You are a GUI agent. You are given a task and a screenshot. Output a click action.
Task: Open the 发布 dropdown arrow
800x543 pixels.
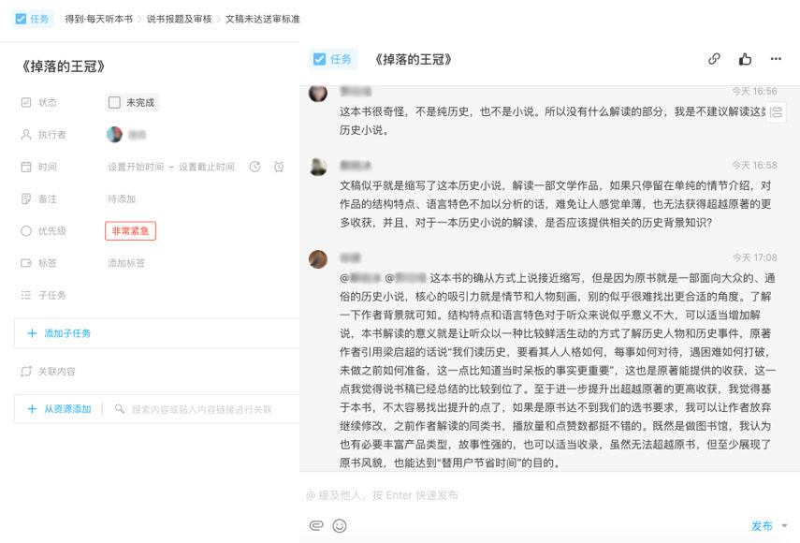(784, 525)
